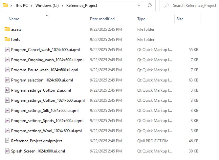Select the Splash_Screen QML file icon

(x=7, y=151)
